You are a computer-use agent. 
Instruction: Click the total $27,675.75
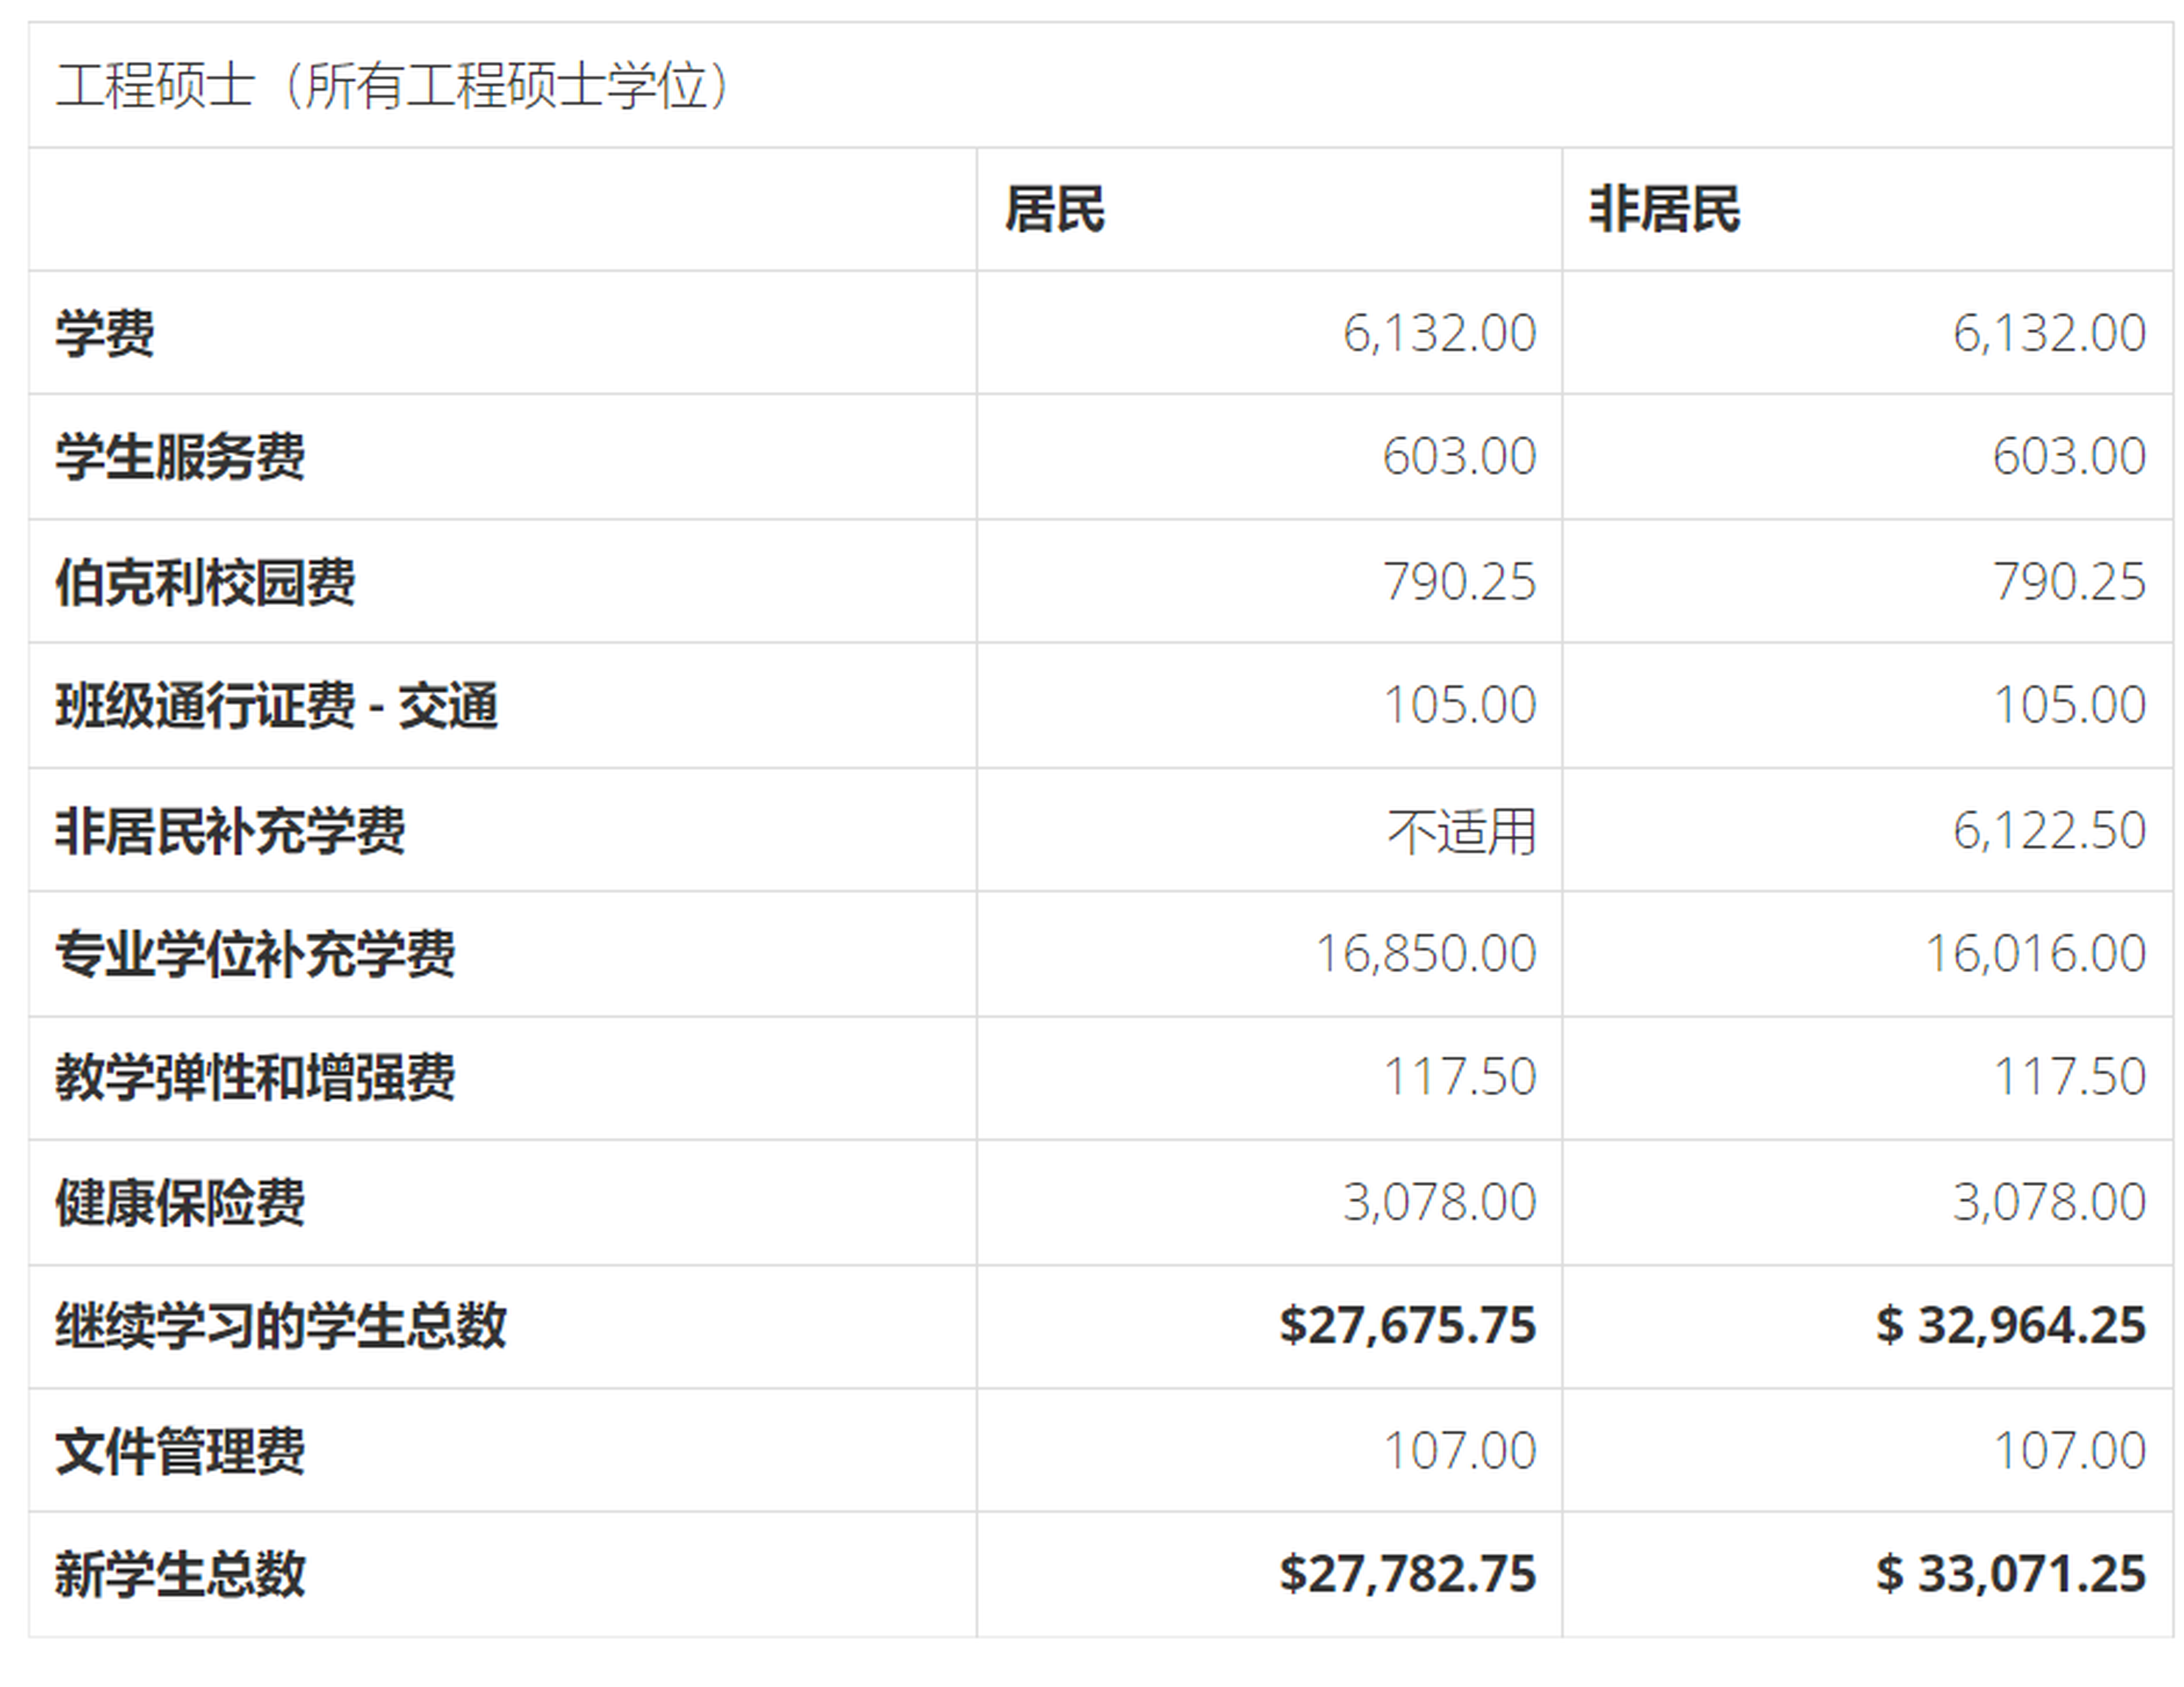tap(1408, 1326)
